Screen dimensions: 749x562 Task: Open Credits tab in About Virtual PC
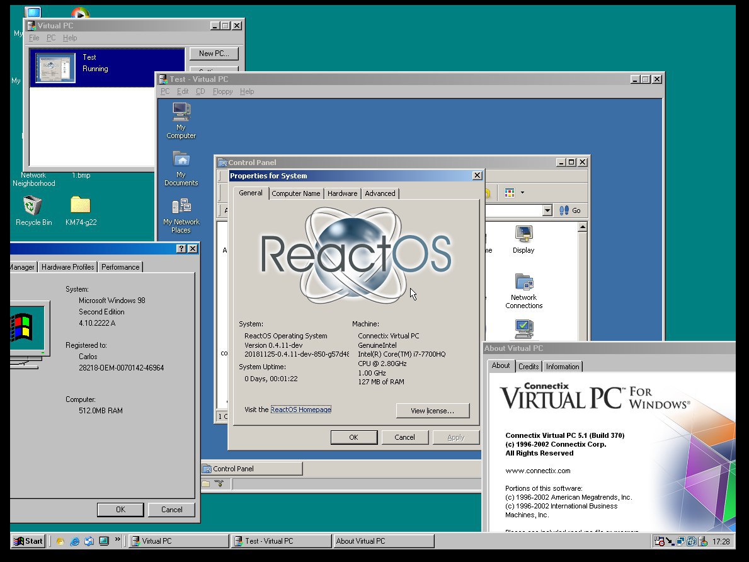(529, 367)
